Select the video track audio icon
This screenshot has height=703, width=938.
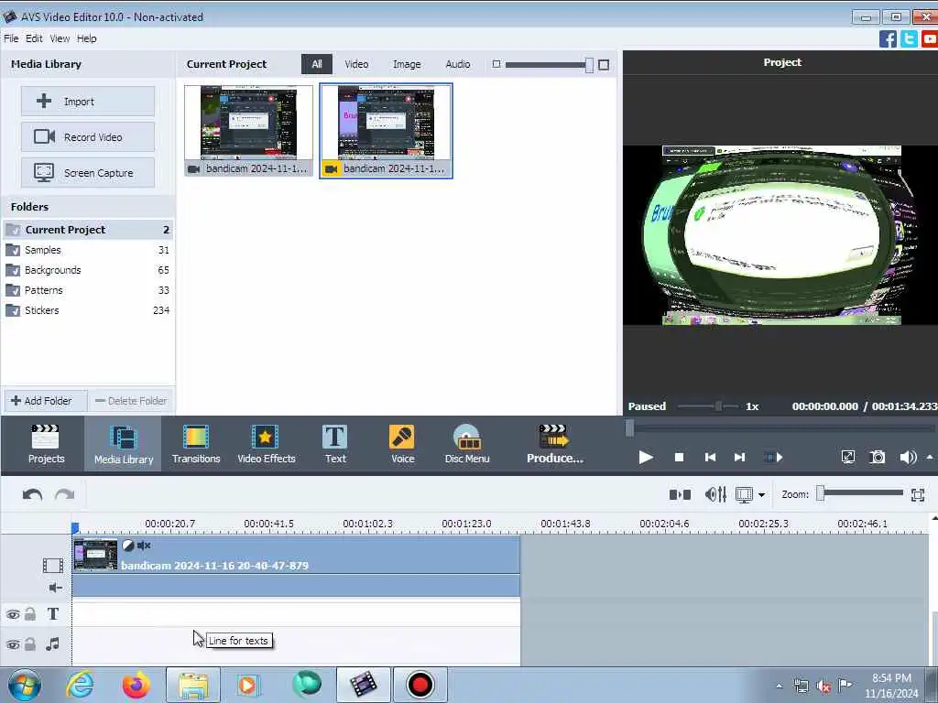55,588
